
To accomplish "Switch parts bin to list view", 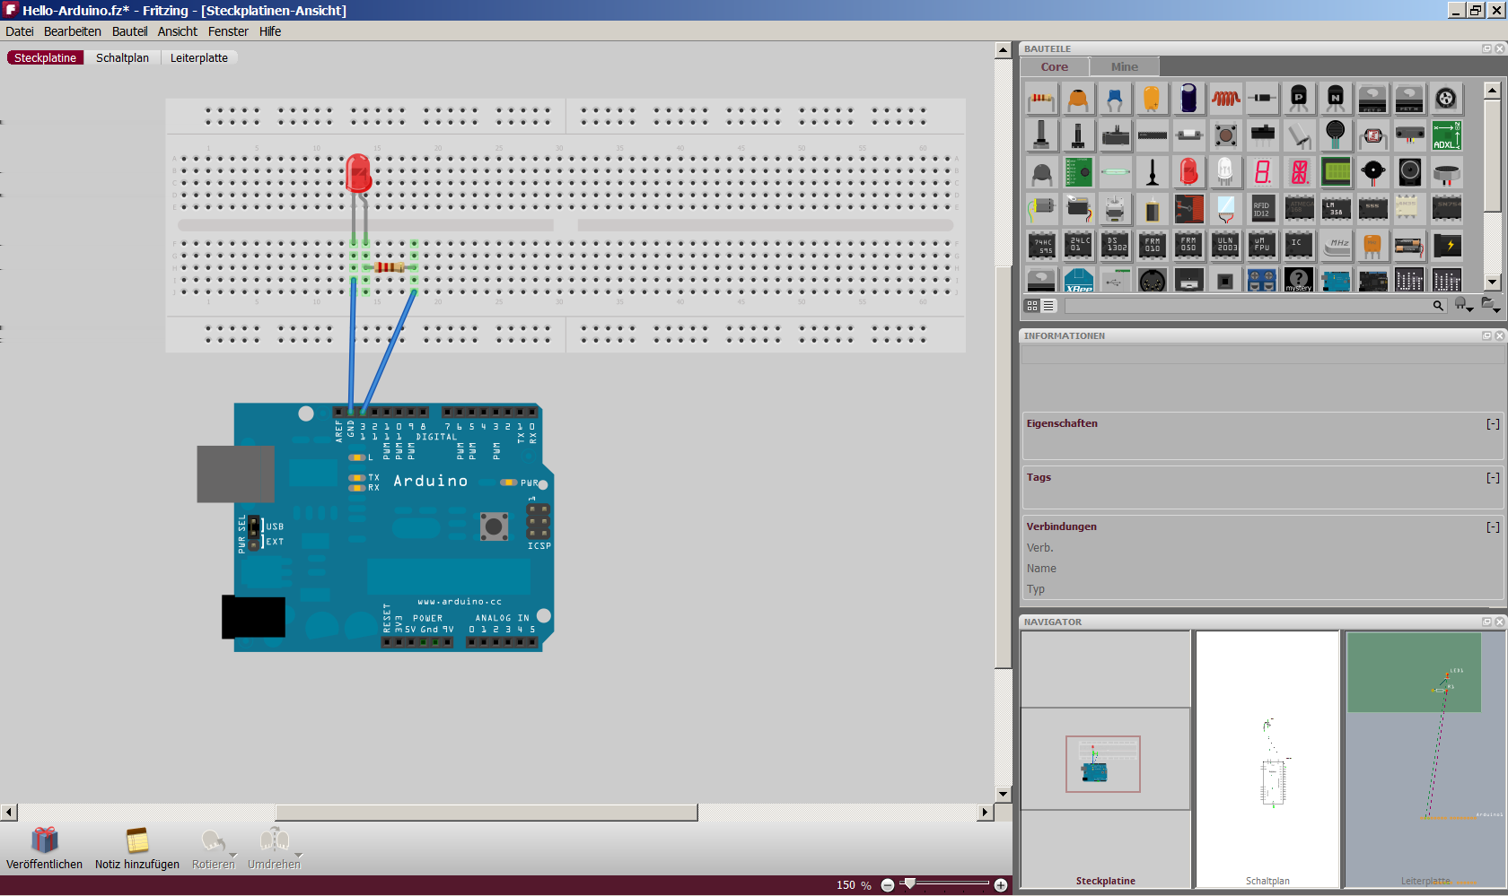I will pos(1048,306).
